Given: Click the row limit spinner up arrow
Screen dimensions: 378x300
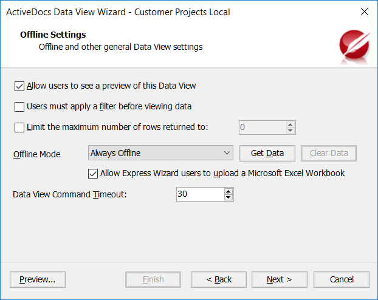Looking at the screenshot, I should [290, 125].
